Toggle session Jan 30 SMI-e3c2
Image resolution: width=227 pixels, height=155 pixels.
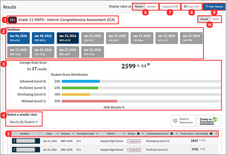pyautogui.click(x=19, y=38)
